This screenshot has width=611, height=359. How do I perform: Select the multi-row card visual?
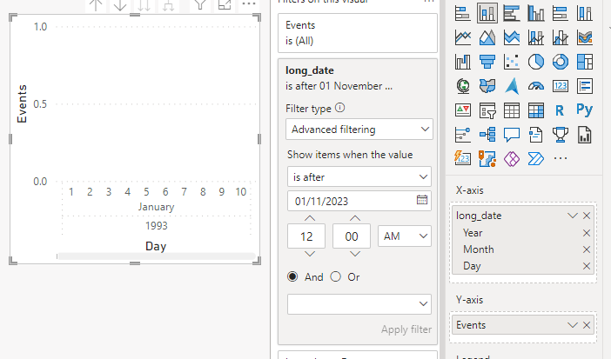585,86
